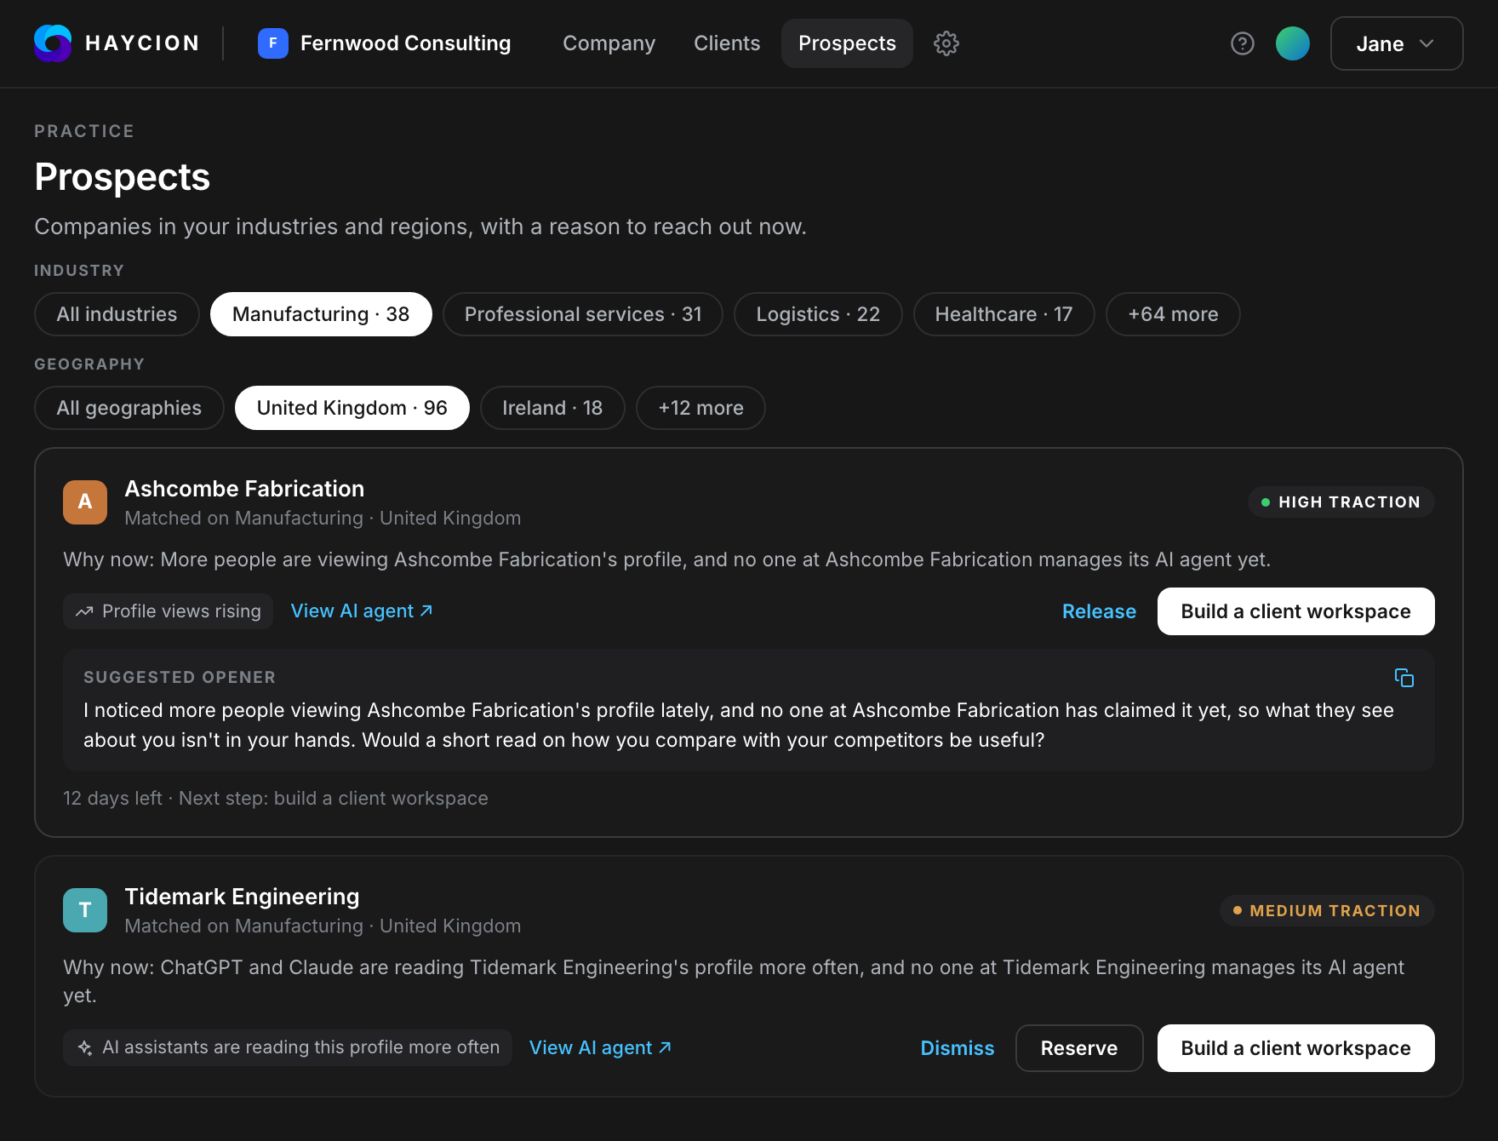Filter by Healthcare · 17
Viewport: 1498px width, 1141px height.
(x=1003, y=314)
